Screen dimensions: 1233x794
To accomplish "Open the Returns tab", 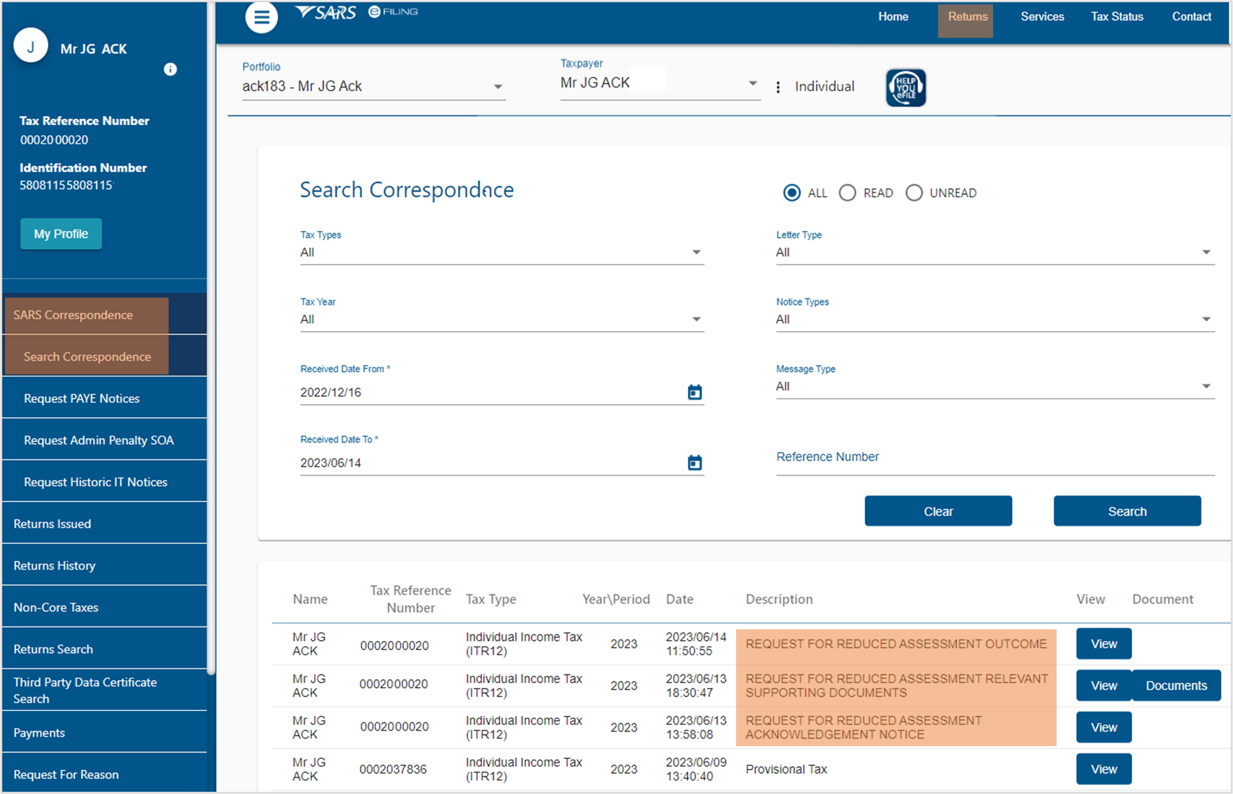I will coord(967,17).
